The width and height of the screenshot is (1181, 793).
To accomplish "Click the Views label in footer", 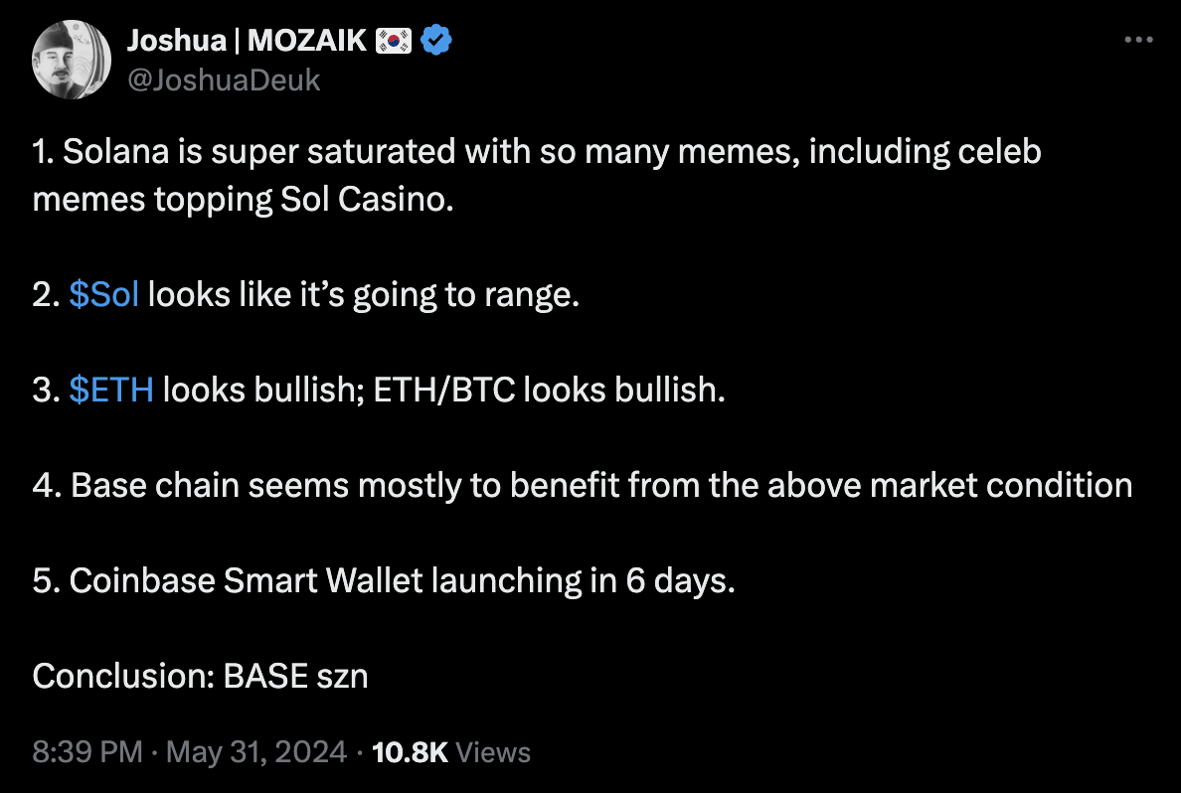I will (494, 752).
